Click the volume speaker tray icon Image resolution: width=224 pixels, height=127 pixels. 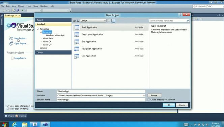(207, 125)
